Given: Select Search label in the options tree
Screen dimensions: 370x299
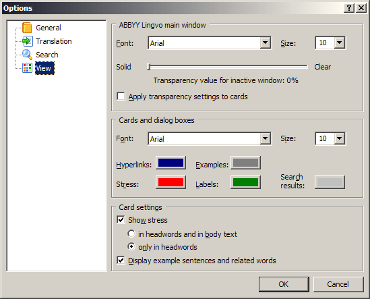Looking at the screenshot, I should pyautogui.click(x=47, y=55).
